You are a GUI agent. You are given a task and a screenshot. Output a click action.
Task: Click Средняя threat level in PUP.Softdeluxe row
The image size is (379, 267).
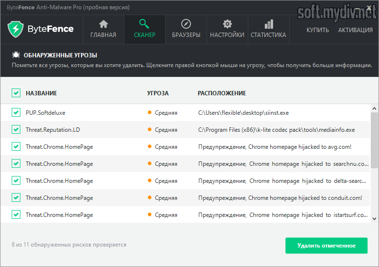pyautogui.click(x=166, y=113)
